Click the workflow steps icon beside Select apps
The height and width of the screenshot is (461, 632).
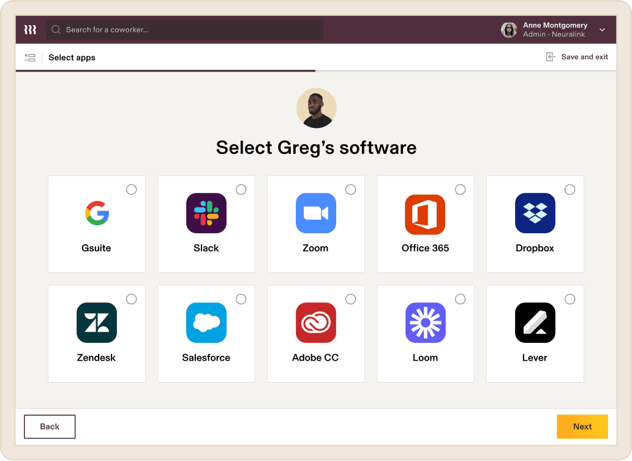[29, 57]
